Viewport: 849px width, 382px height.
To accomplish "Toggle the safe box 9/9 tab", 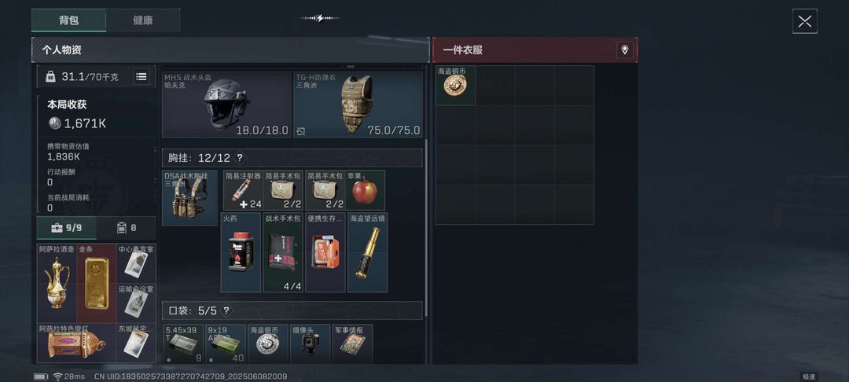I will click(67, 228).
